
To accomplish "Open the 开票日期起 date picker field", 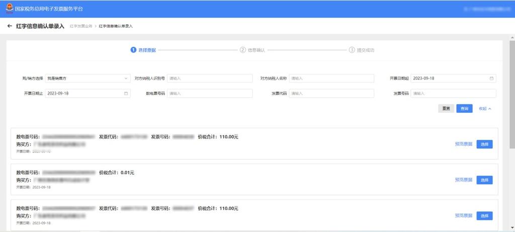I will pos(453,78).
